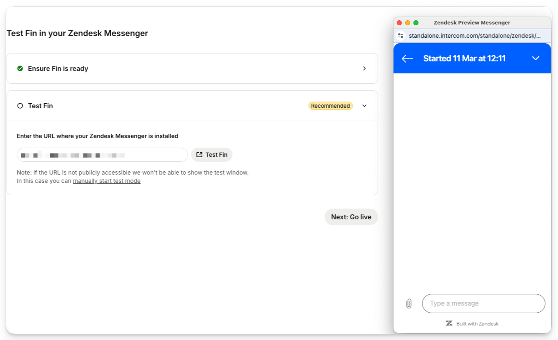This screenshot has height=340, width=558.
Task: Click the Recommended badge
Action: click(x=330, y=106)
